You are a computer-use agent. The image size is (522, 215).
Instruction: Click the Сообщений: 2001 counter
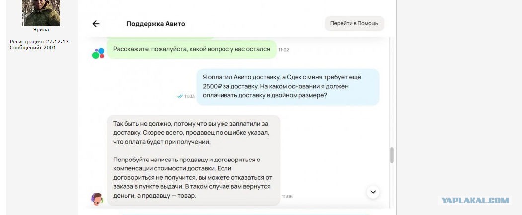tap(33, 48)
